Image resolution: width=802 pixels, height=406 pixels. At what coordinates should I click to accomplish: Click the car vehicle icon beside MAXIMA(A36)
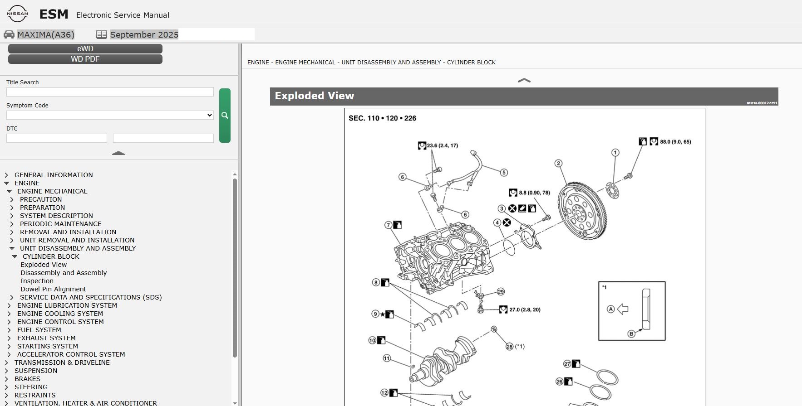[9, 34]
